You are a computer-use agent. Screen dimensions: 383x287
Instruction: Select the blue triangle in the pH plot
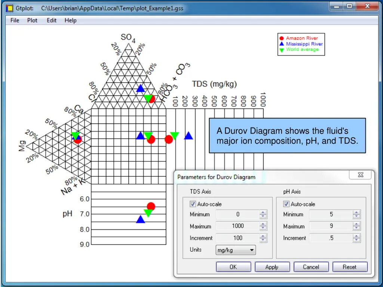tap(140, 220)
